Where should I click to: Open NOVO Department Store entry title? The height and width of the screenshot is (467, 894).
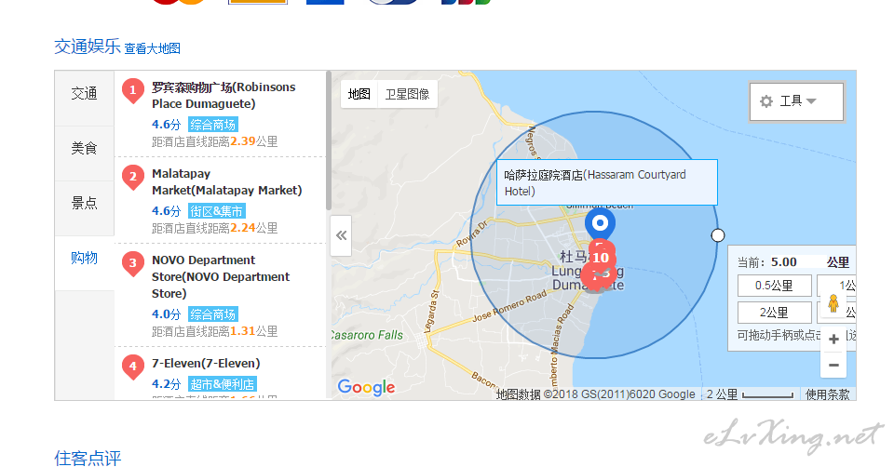click(x=221, y=277)
